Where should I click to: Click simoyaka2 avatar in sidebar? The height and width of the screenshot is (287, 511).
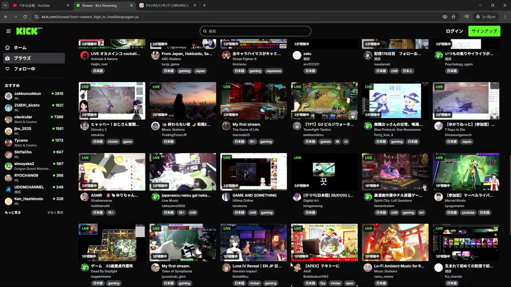click(x=8, y=166)
